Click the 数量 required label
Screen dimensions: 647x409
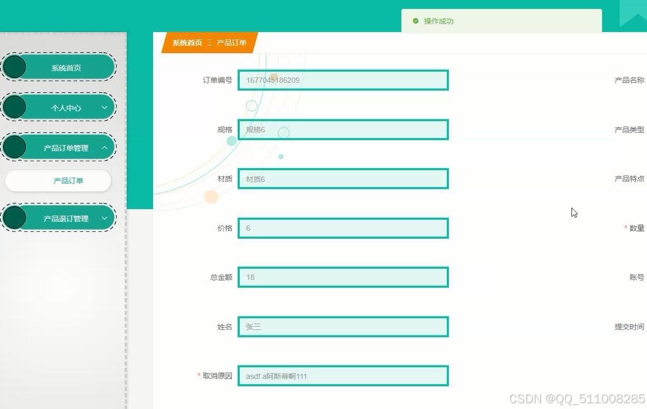point(634,228)
